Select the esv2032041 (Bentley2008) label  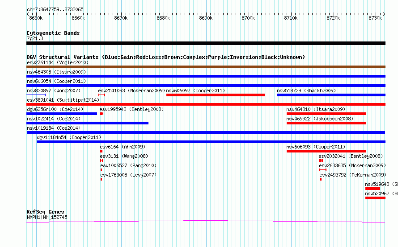(x=351, y=156)
